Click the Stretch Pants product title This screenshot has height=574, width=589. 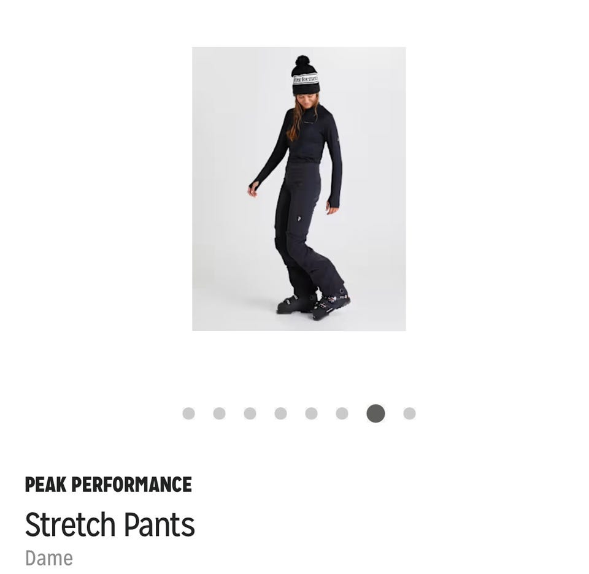coord(110,524)
